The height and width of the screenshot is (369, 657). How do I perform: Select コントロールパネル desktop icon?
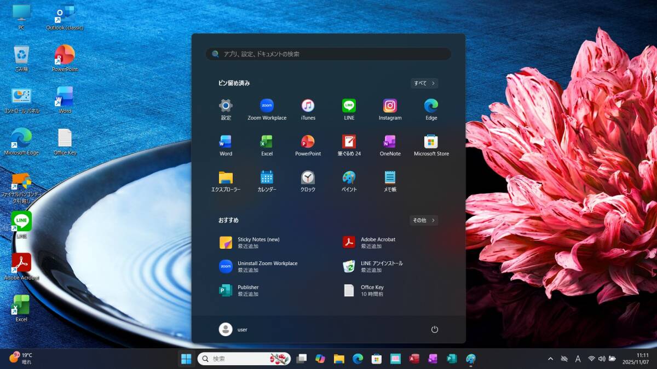pos(21,100)
